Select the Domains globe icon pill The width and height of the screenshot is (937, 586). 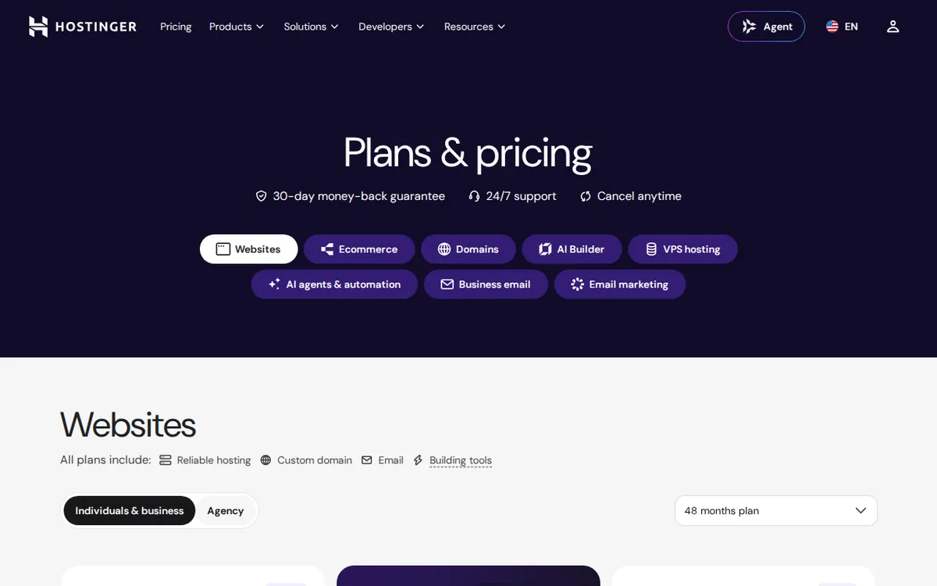tap(468, 249)
